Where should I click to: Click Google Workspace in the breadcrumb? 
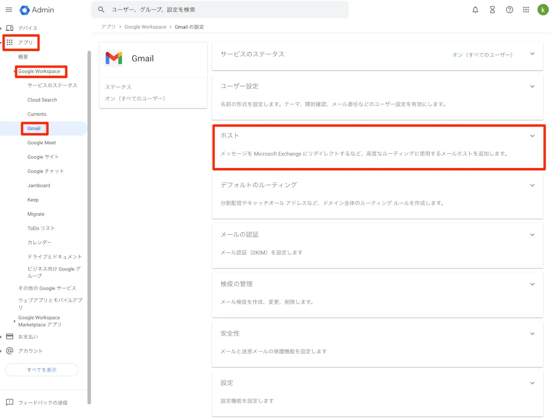pos(146,27)
